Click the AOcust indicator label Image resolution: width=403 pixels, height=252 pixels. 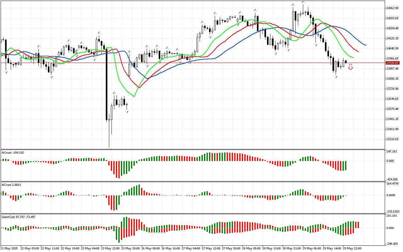(13, 153)
